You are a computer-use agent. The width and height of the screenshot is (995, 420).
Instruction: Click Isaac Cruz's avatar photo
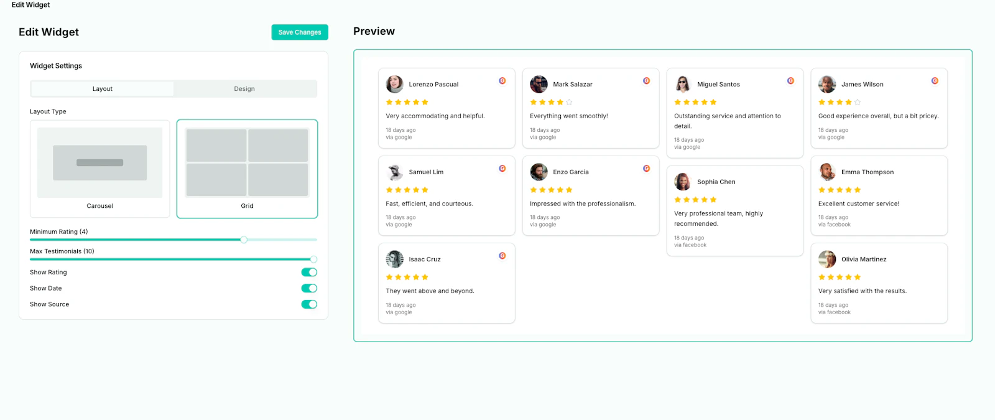coord(394,259)
